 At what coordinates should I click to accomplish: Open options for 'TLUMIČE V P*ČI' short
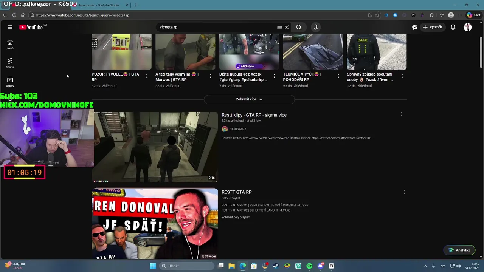coord(338,76)
